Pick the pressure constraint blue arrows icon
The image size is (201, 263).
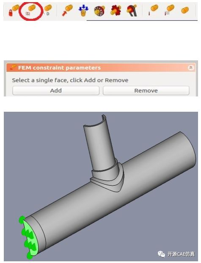point(83,10)
